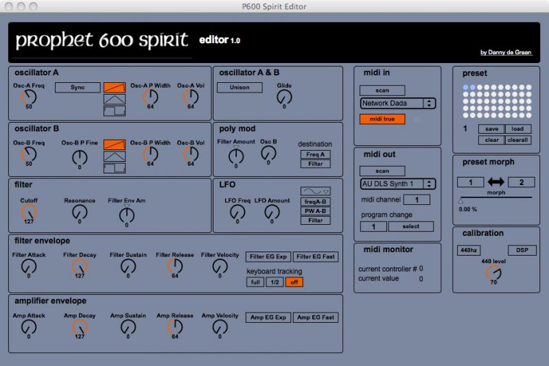
Task: Select pulse waveform for oscillator B
Action: [115, 168]
